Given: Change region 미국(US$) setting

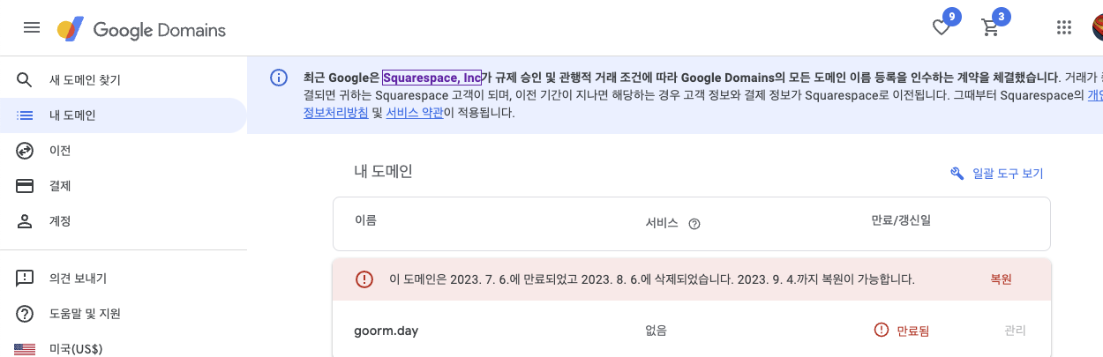Looking at the screenshot, I should pos(76,348).
